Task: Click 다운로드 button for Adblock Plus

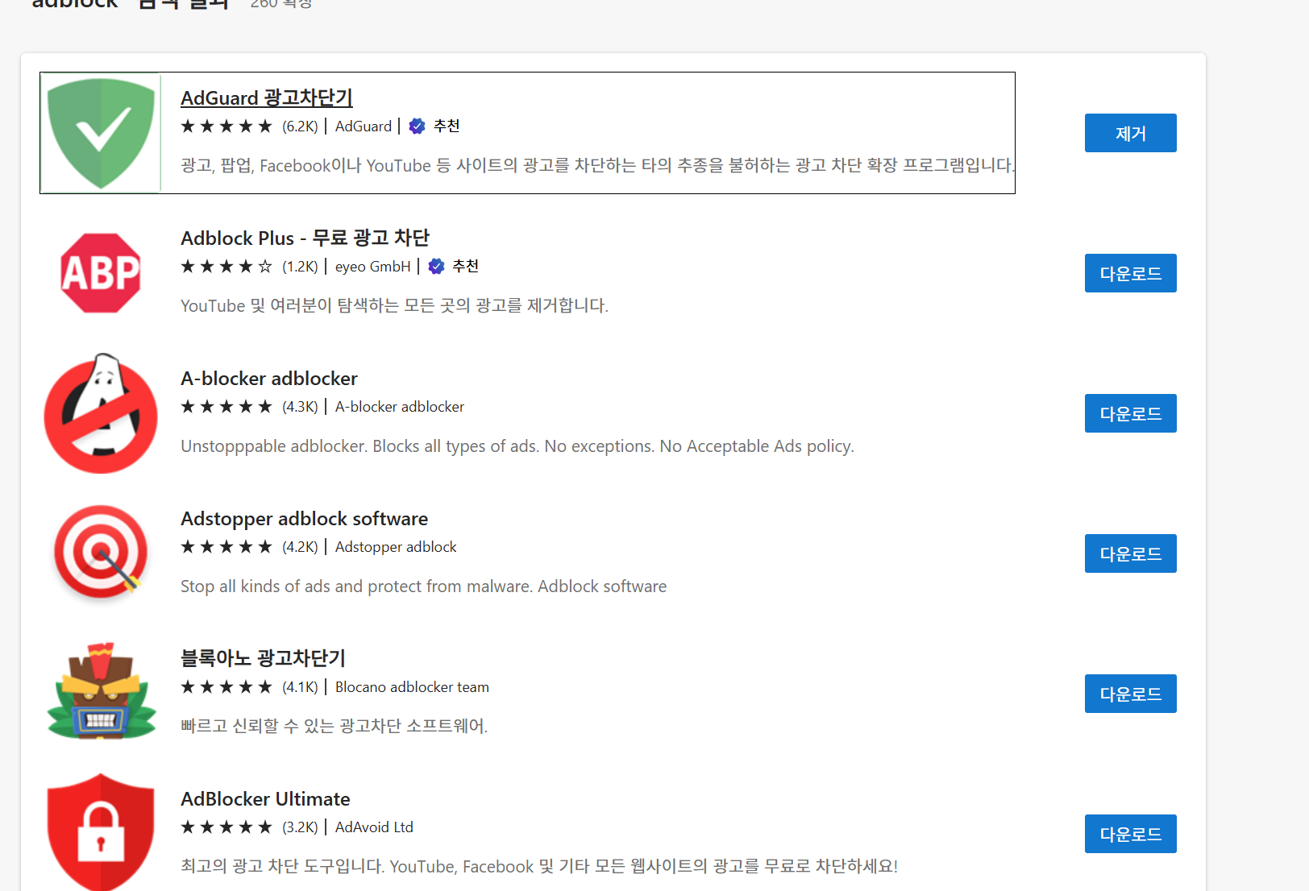Action: (x=1131, y=273)
